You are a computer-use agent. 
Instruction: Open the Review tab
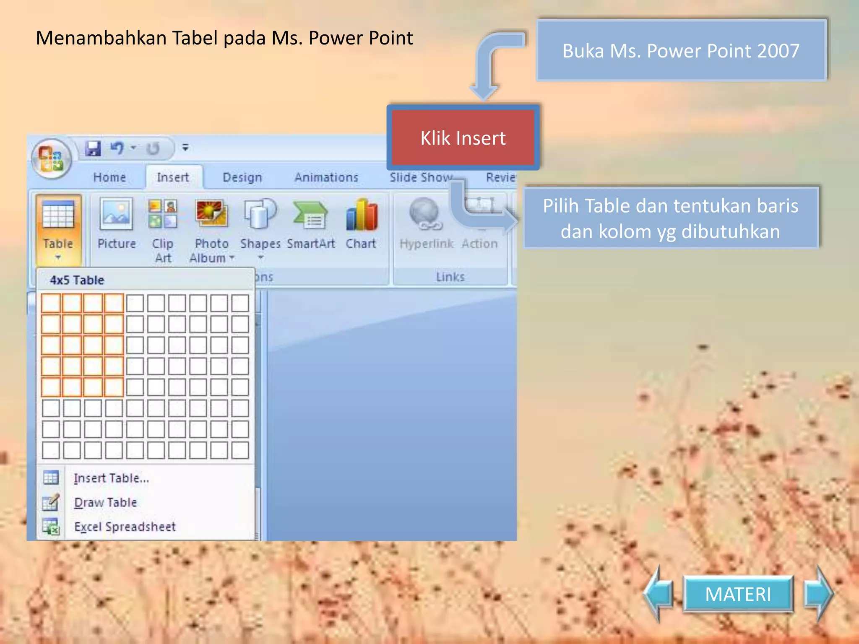500,177
